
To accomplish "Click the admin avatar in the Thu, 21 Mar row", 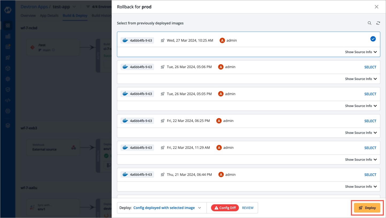I will 221,175.
